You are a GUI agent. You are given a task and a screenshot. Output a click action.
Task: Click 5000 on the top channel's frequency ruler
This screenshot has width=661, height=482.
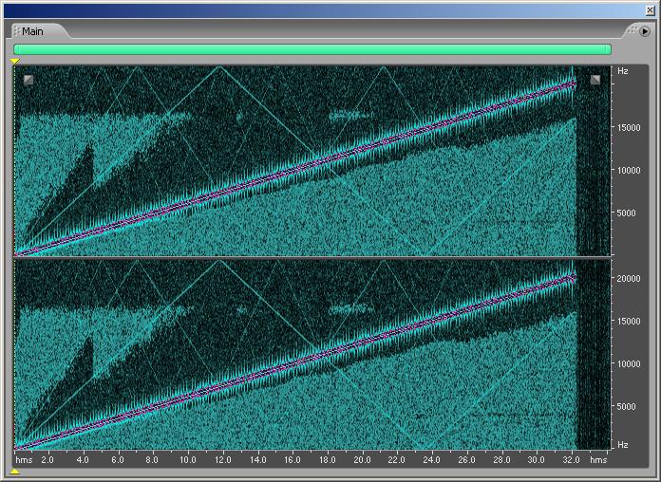pos(626,213)
